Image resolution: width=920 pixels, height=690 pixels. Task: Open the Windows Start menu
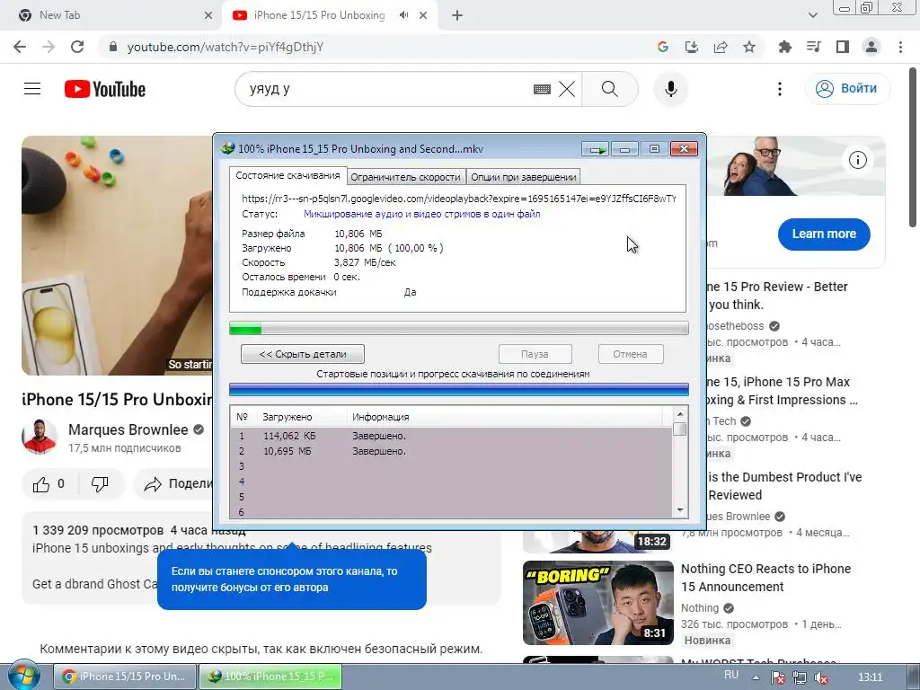click(23, 676)
